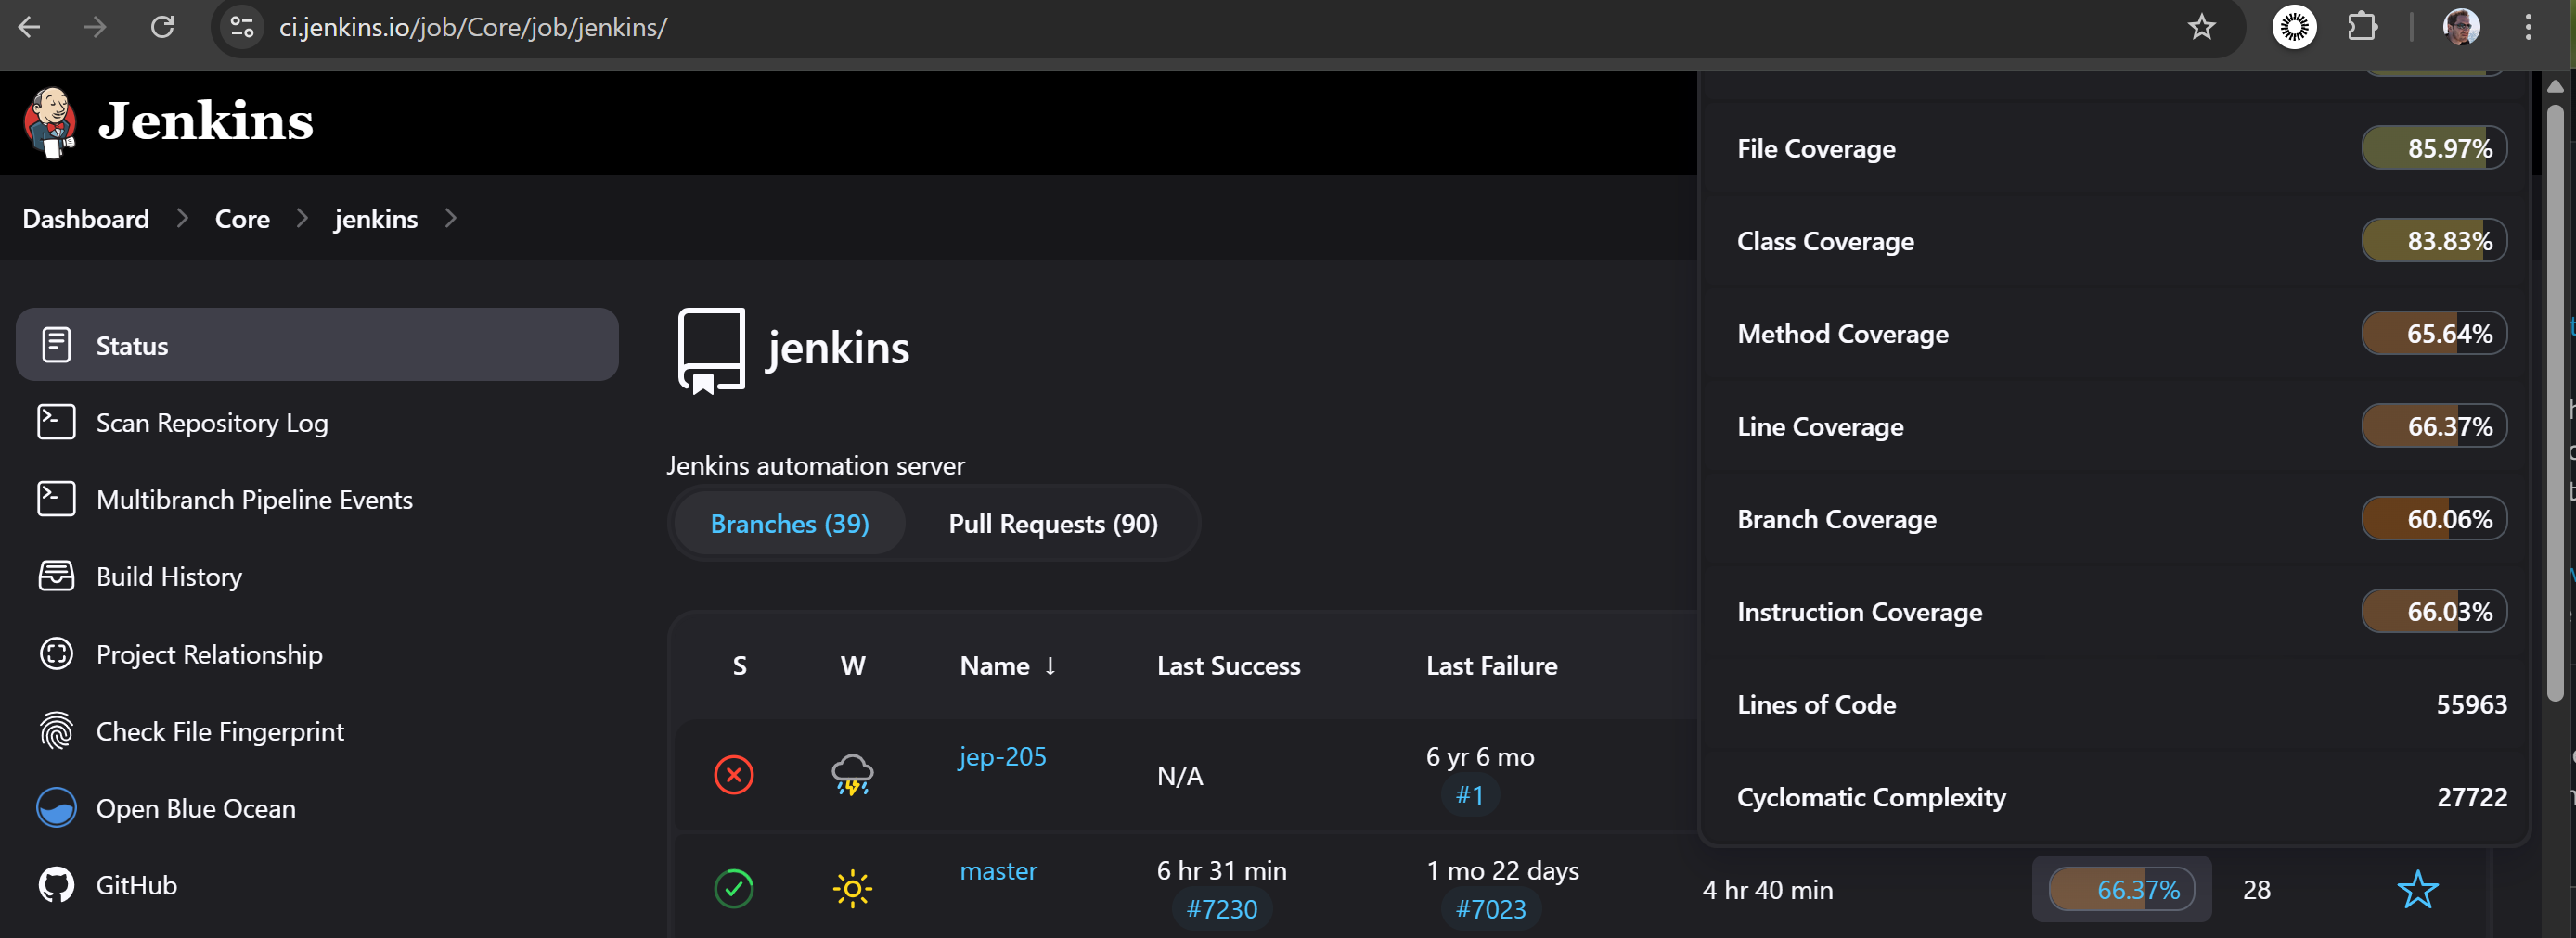Click the Project Relationship icon
This screenshot has height=938, width=2576.
tap(56, 653)
